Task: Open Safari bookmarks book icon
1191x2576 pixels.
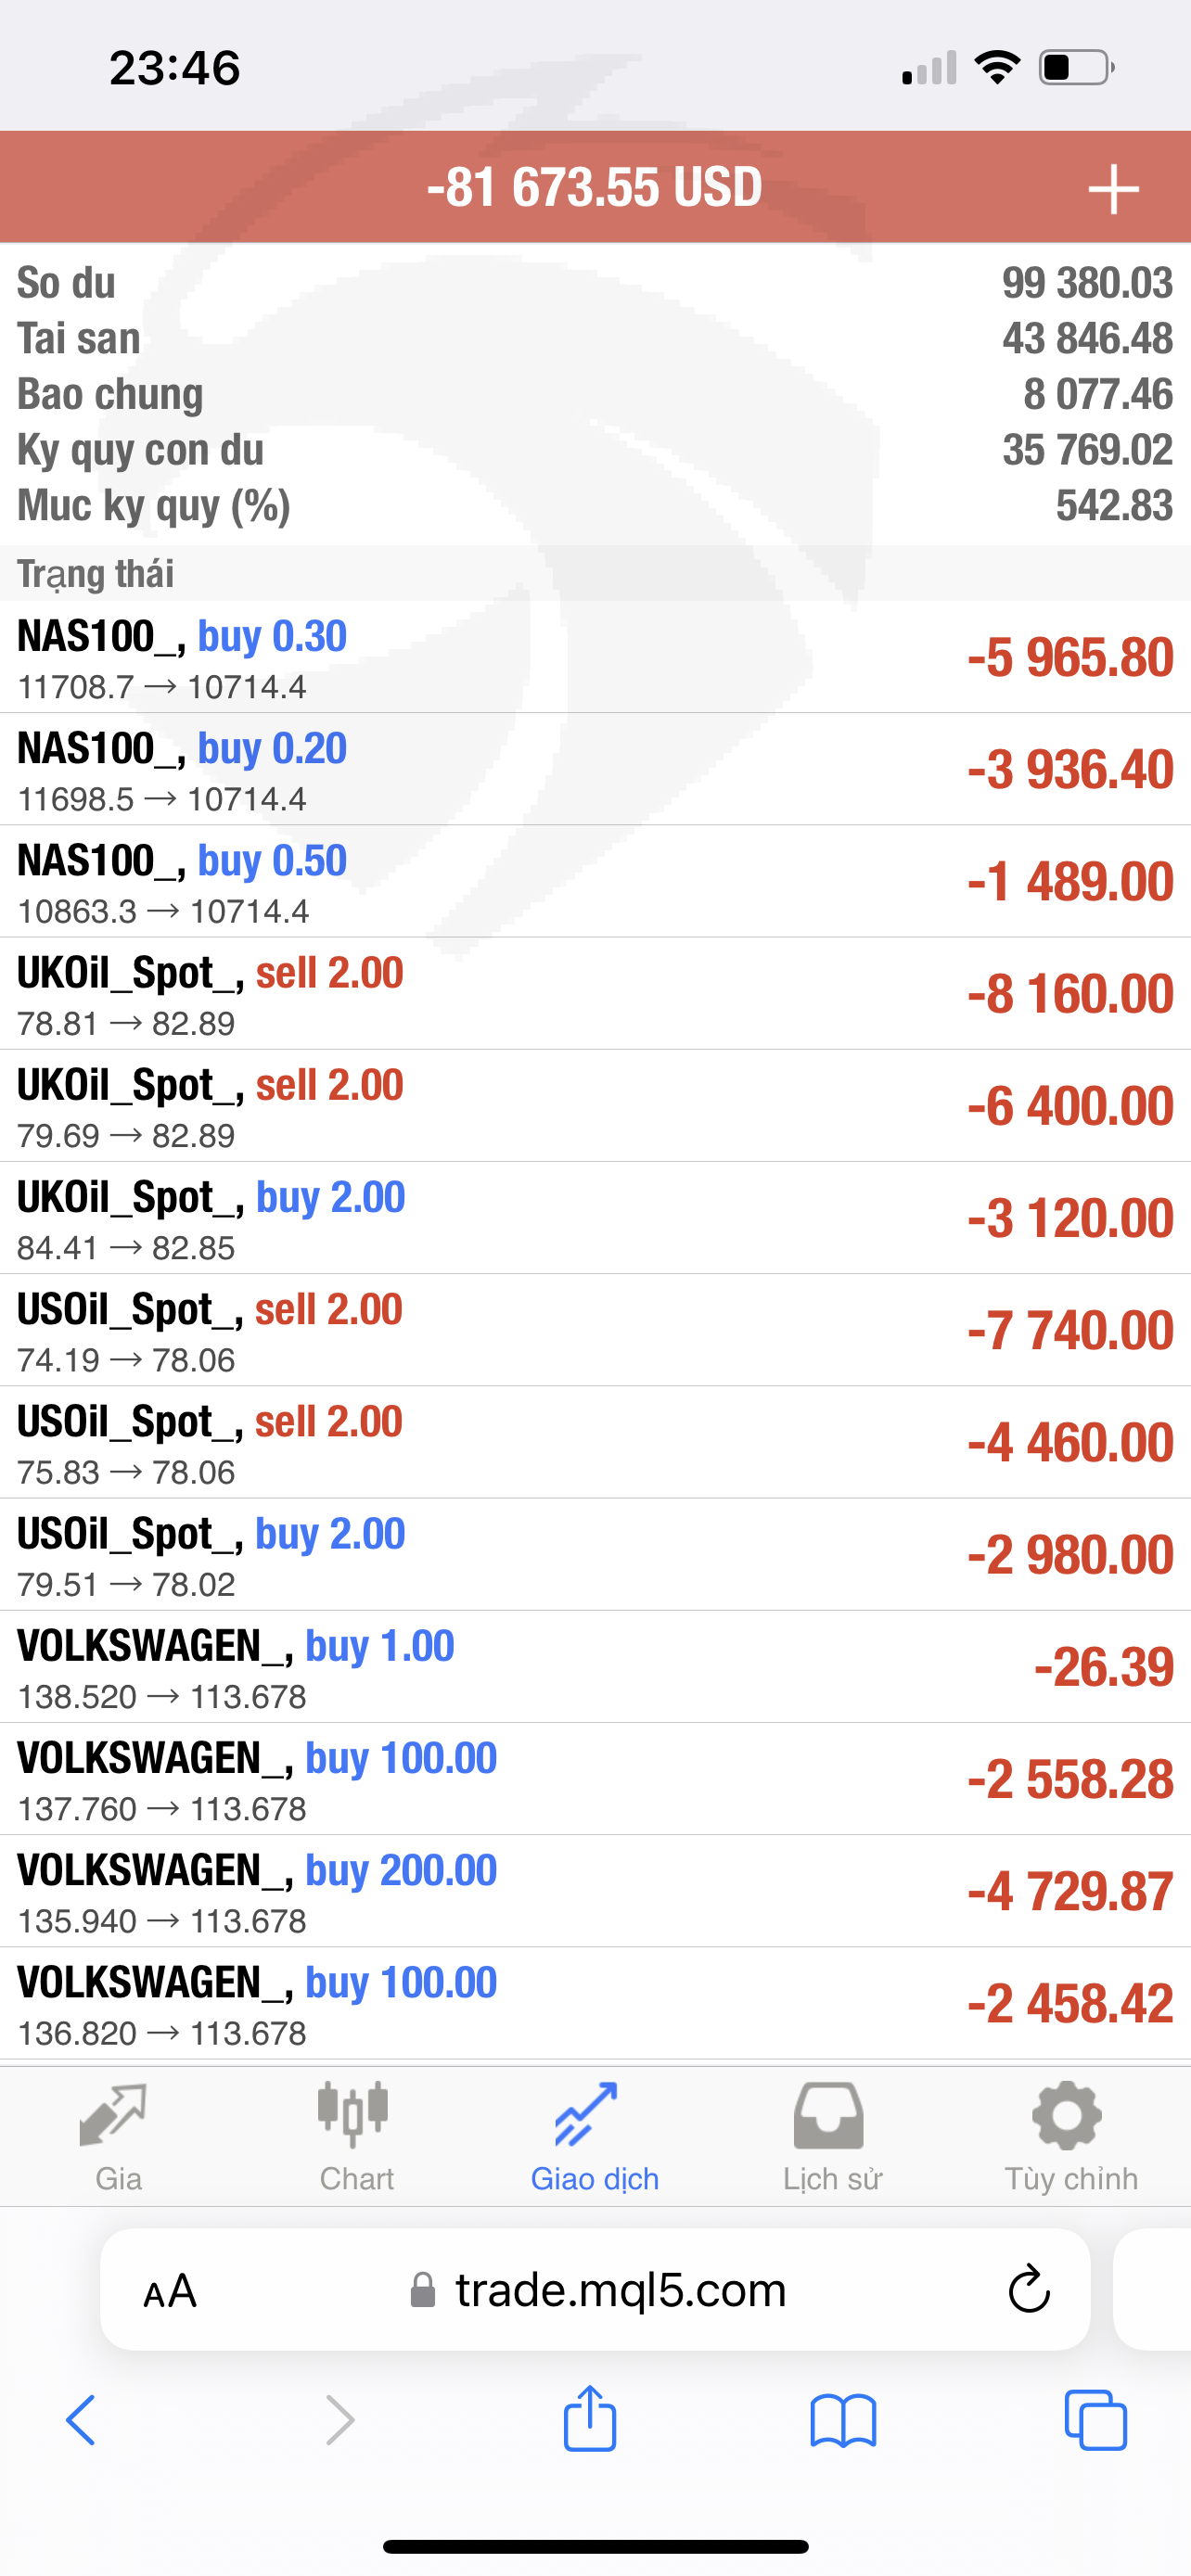Action: click(x=843, y=2420)
